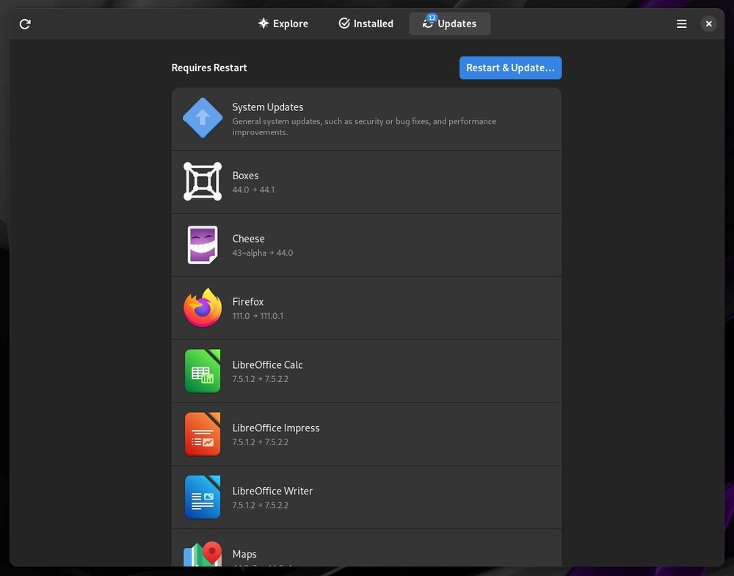The height and width of the screenshot is (576, 734).
Task: Click the System Updates blue arrow icon
Action: (203, 118)
